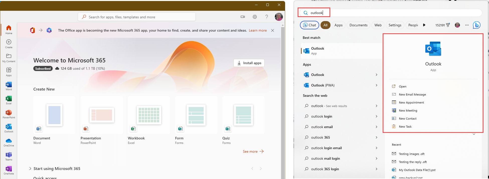Click the rewards points 152191 indicator
Screen dimensions: 489x179
click(443, 25)
